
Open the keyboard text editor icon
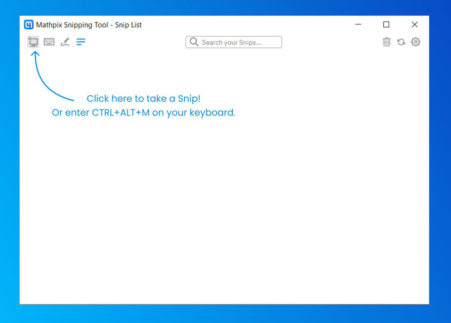click(x=49, y=42)
